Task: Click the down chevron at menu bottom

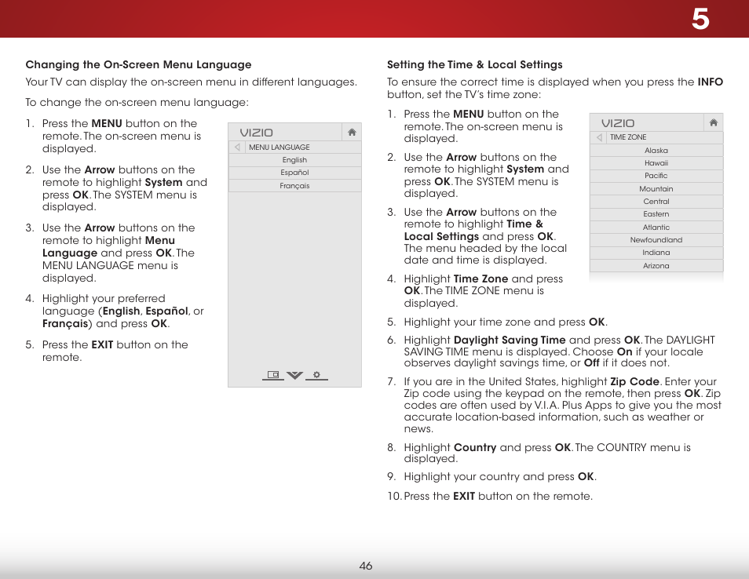Action: [x=294, y=375]
